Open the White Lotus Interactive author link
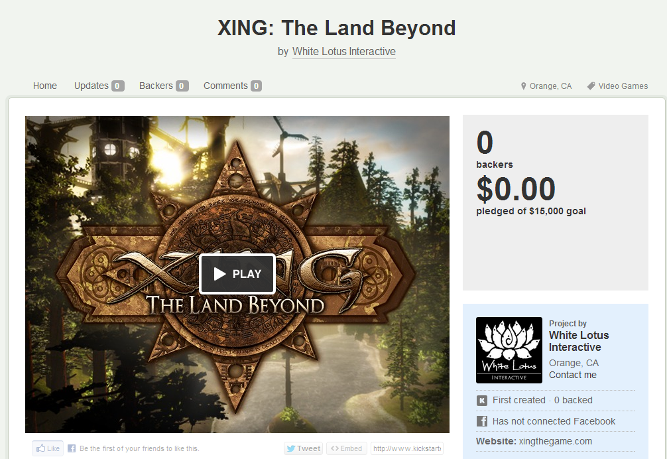Image resolution: width=667 pixels, height=459 pixels. (343, 52)
